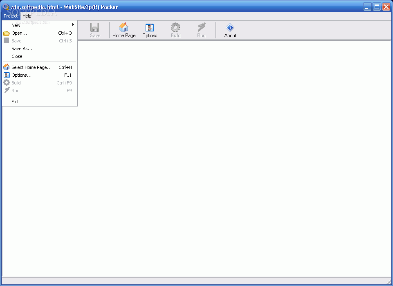Click the folder icon beside Open...
Screen dimensions: 393x286
pos(7,33)
